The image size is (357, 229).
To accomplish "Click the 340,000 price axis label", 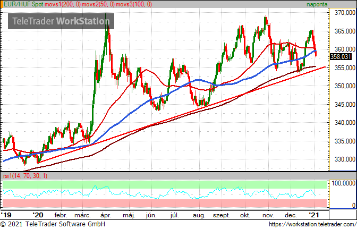I will [x=345, y=123].
